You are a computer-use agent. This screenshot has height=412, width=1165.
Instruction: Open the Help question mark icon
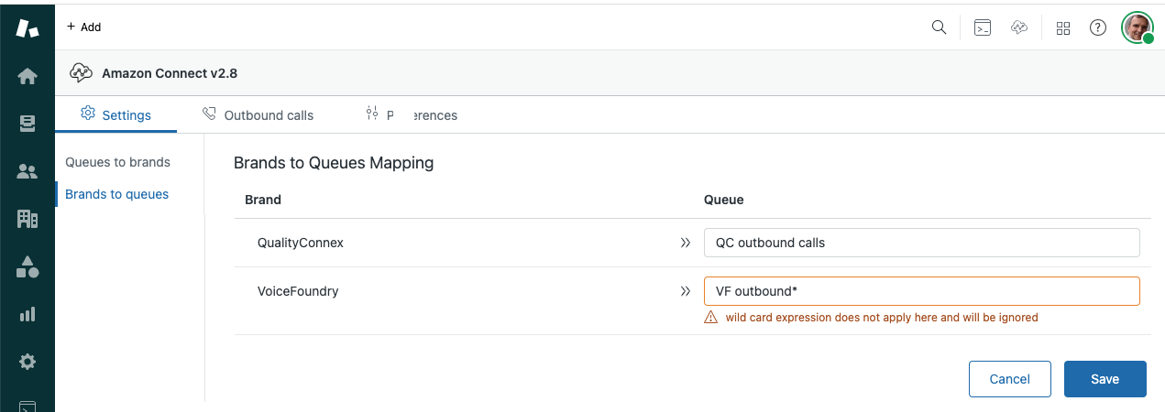click(x=1097, y=27)
